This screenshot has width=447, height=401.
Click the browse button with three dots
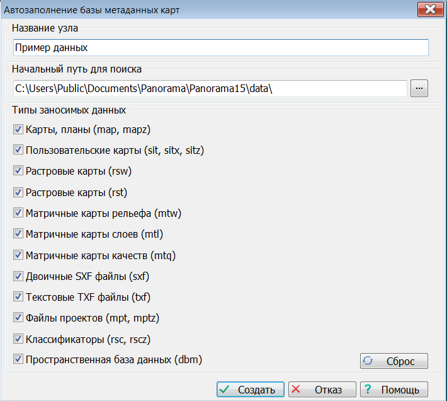point(419,88)
